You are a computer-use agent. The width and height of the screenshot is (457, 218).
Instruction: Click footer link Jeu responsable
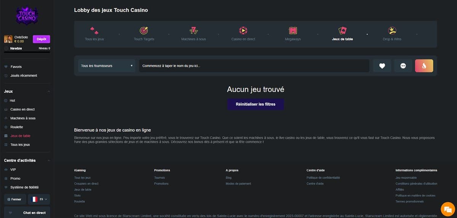pyautogui.click(x=406, y=178)
